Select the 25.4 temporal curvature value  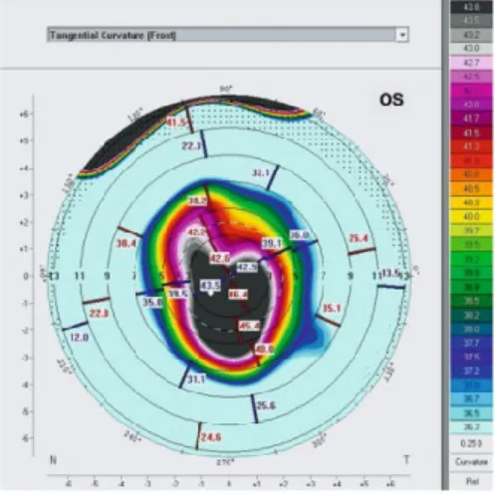(359, 238)
